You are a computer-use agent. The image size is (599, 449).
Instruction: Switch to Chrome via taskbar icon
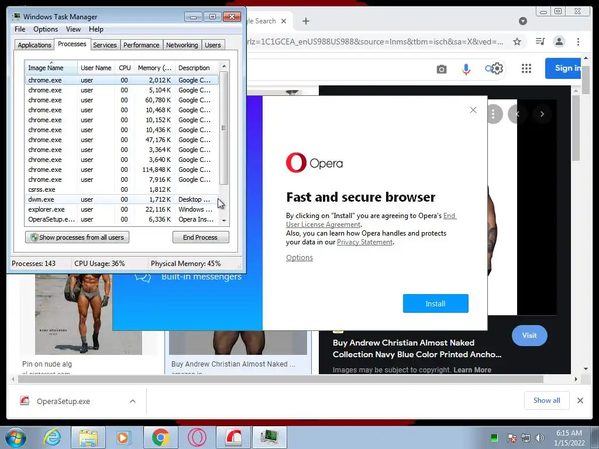pyautogui.click(x=160, y=437)
